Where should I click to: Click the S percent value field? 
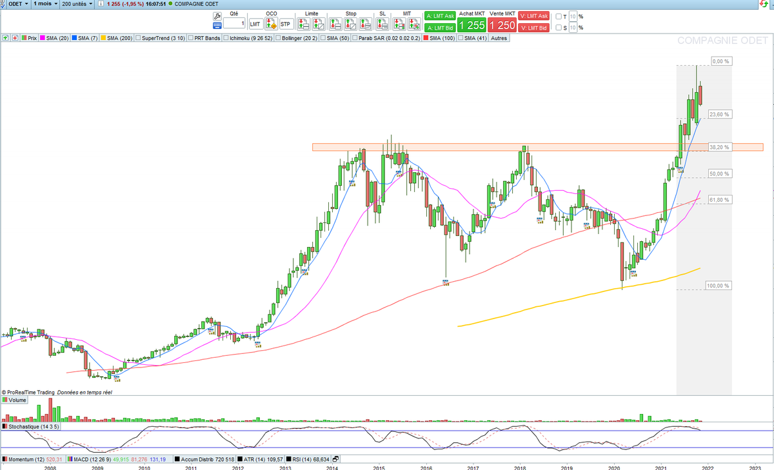(573, 28)
